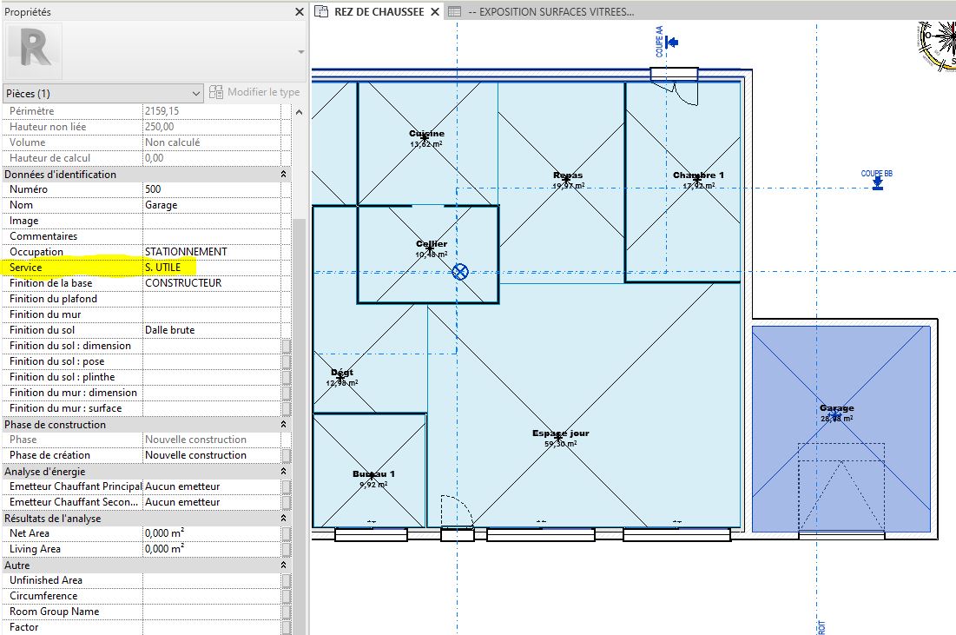Open the Pièces (1) selection dropdown
956x635 pixels.
[103, 93]
